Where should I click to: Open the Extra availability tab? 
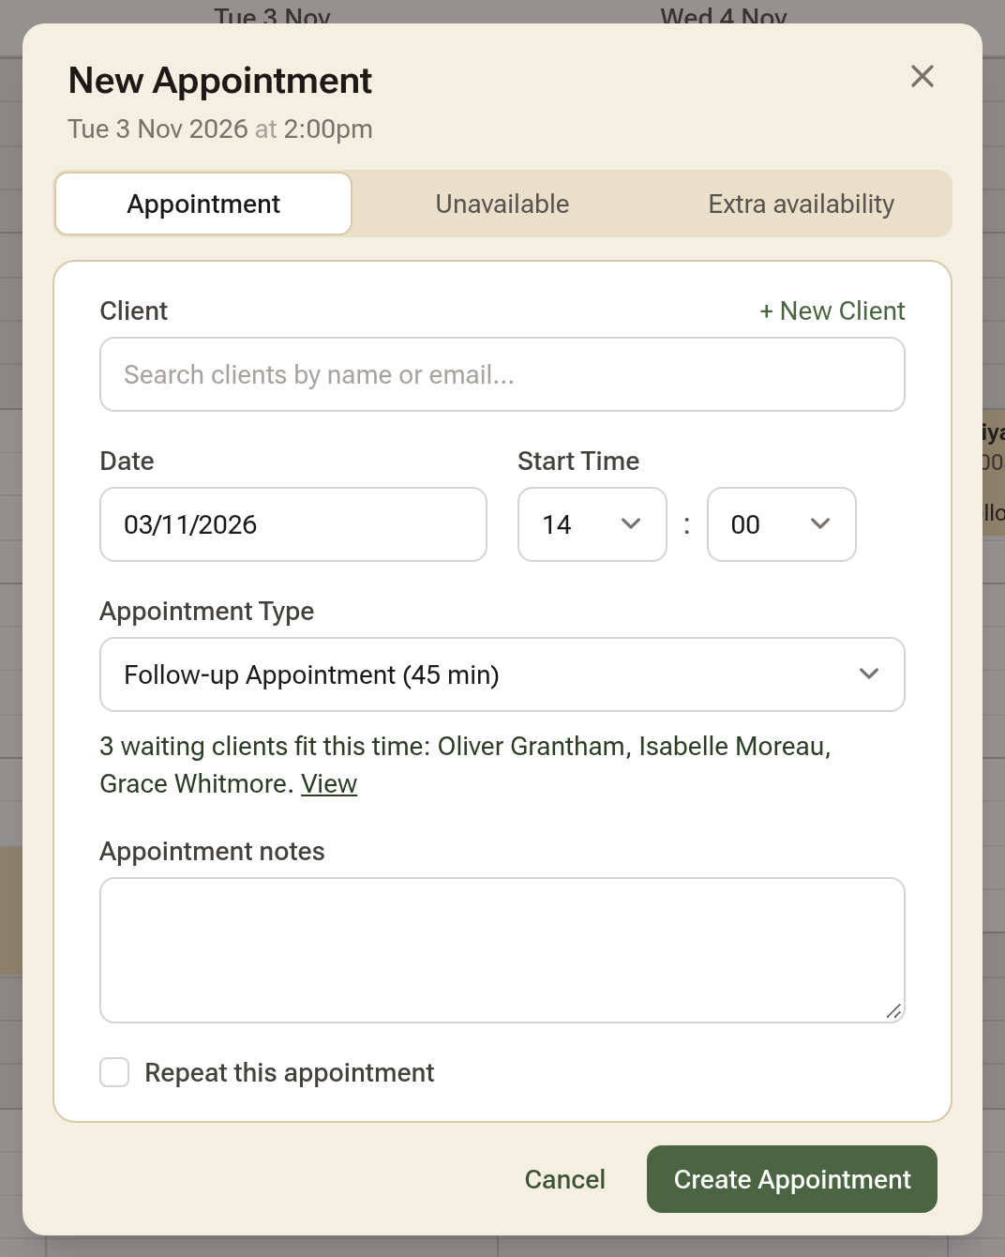802,204
